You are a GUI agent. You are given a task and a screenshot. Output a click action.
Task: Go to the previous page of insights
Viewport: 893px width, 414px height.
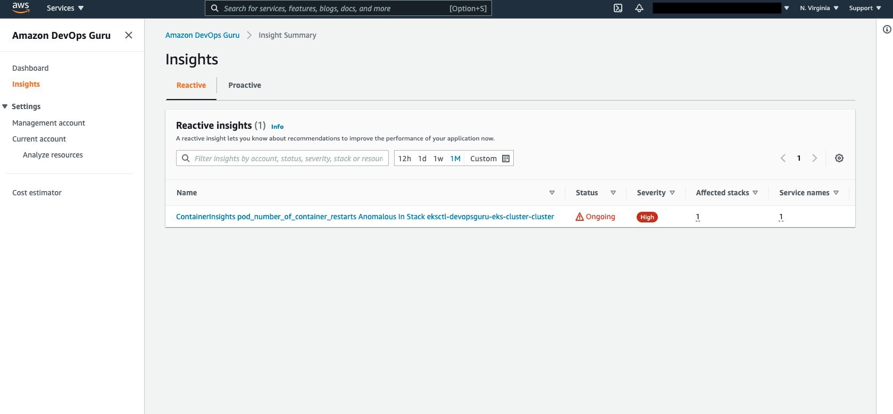coord(783,158)
